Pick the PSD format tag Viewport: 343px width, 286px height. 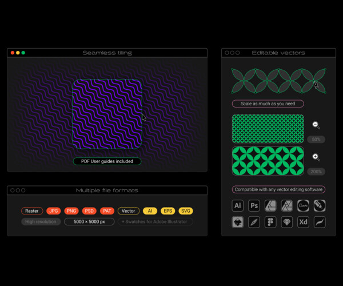click(x=89, y=211)
